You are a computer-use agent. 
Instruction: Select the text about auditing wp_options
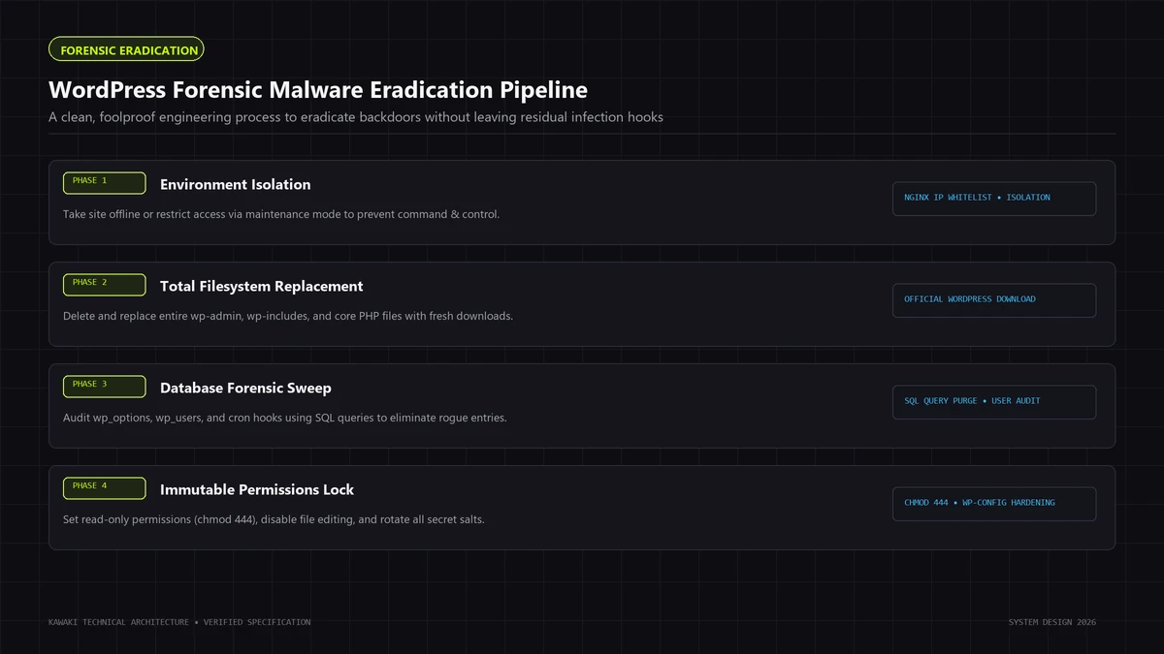[285, 418]
